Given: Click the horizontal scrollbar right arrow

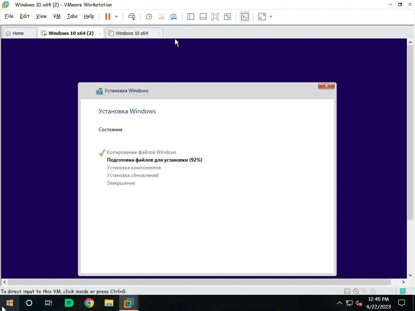Looking at the screenshot, I should tap(403, 282).
